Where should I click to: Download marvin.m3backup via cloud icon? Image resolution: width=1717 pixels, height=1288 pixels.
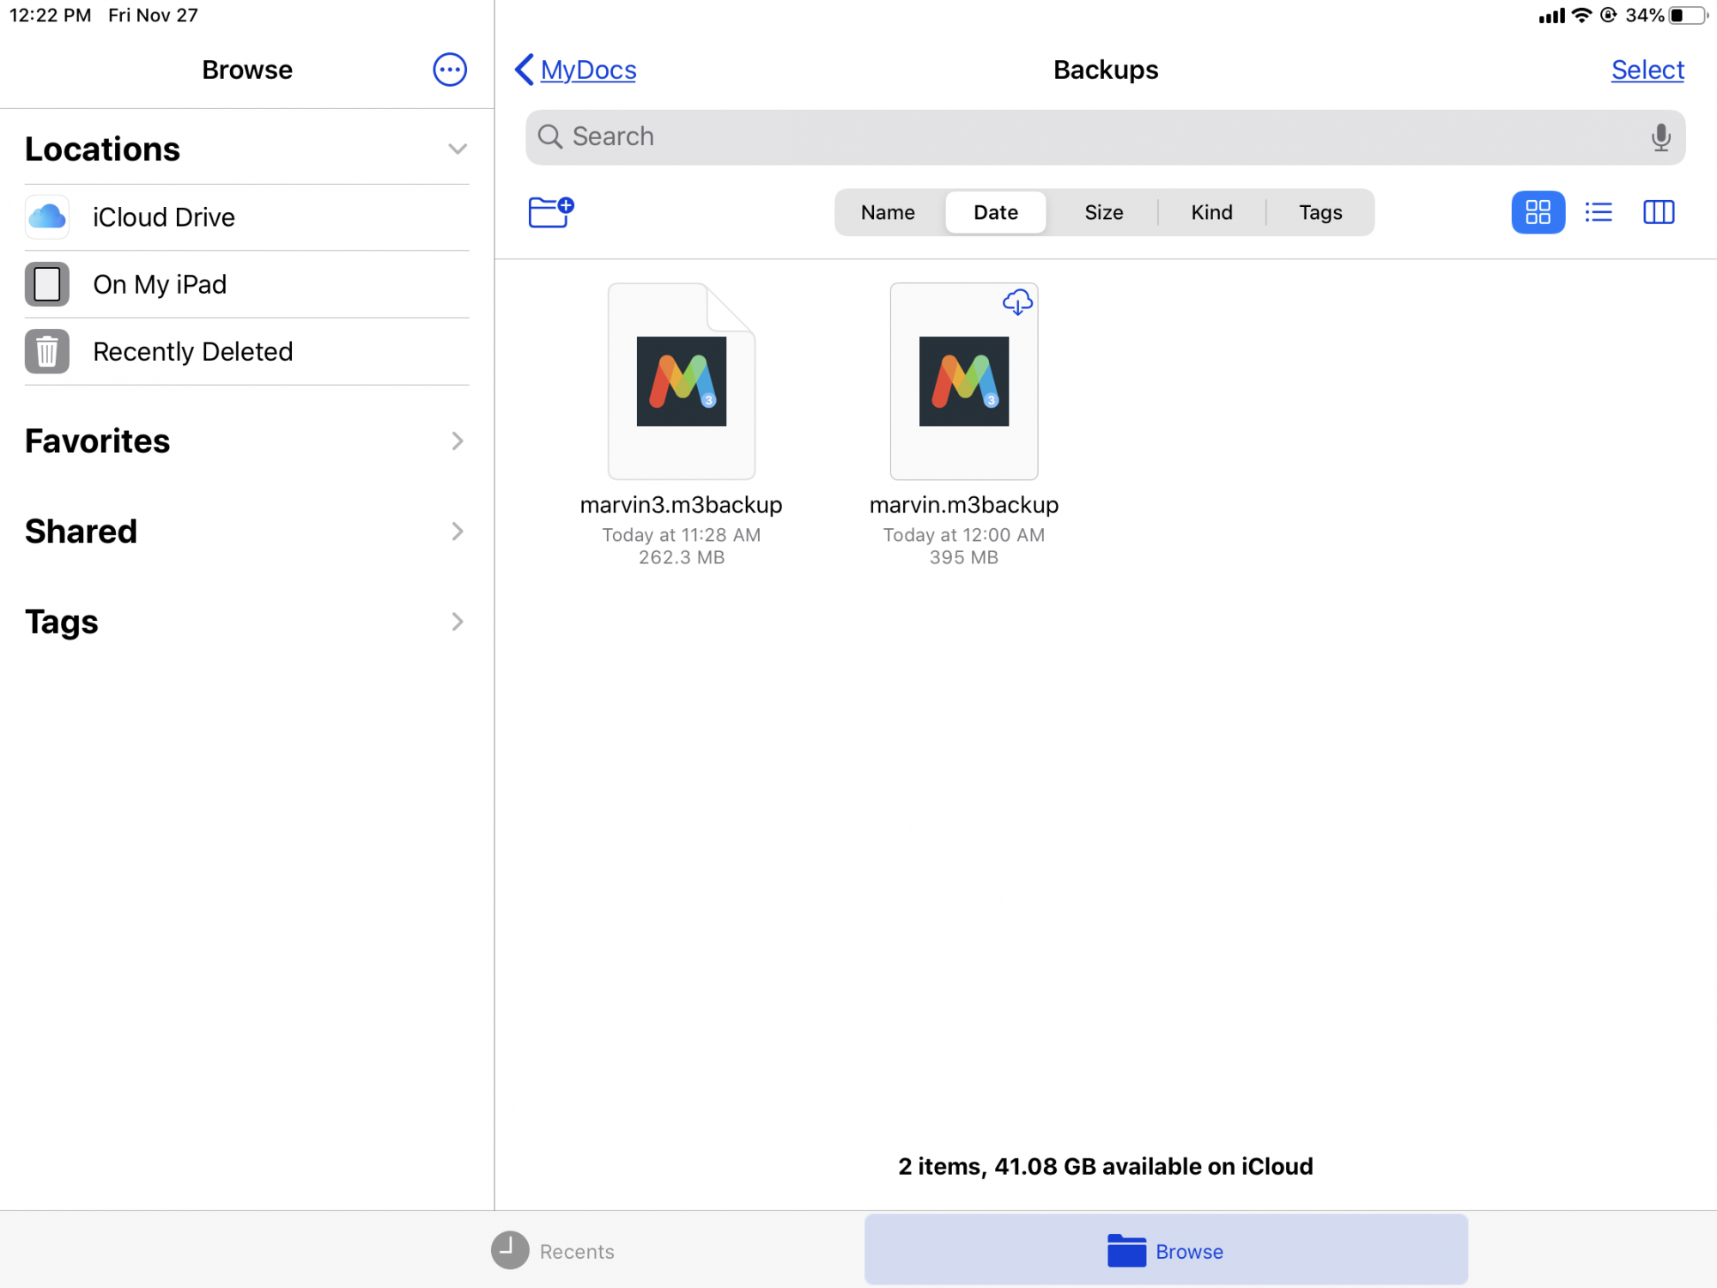pos(1017,301)
